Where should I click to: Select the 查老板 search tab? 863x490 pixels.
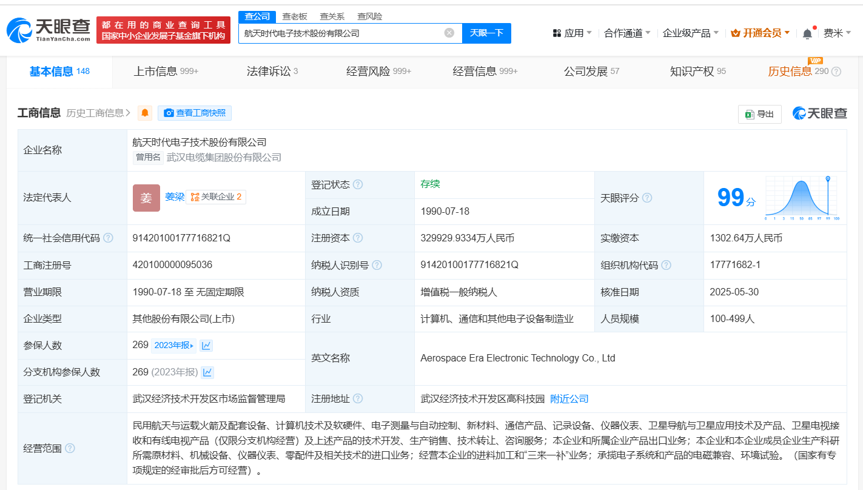[x=295, y=16]
